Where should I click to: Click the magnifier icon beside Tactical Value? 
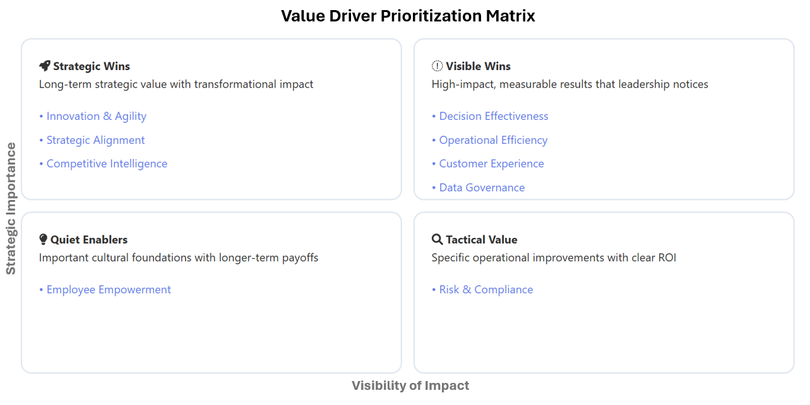[x=437, y=240]
